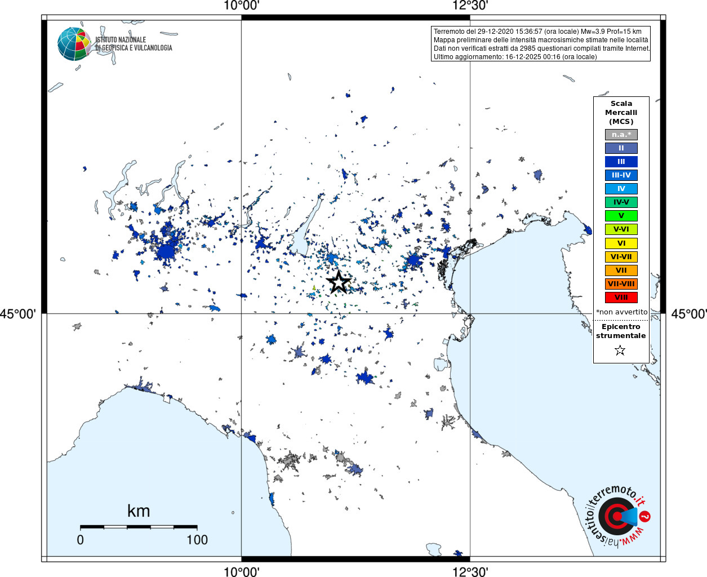Viewport: 707px width, 577px height.
Task: Select the VI-VII intensity legend swatch
Action: 621,257
